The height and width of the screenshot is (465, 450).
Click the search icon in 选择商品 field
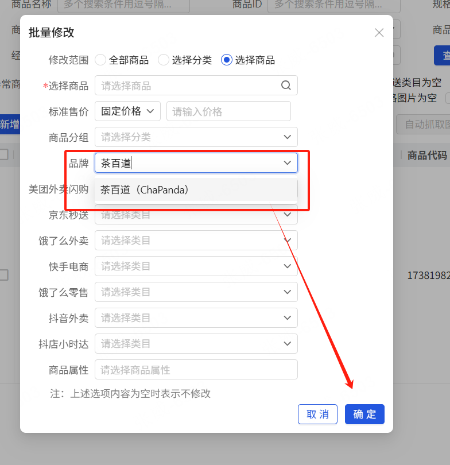(x=286, y=86)
